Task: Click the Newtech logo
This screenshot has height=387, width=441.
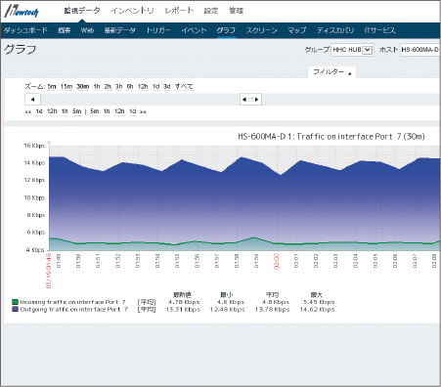Action: (x=22, y=12)
